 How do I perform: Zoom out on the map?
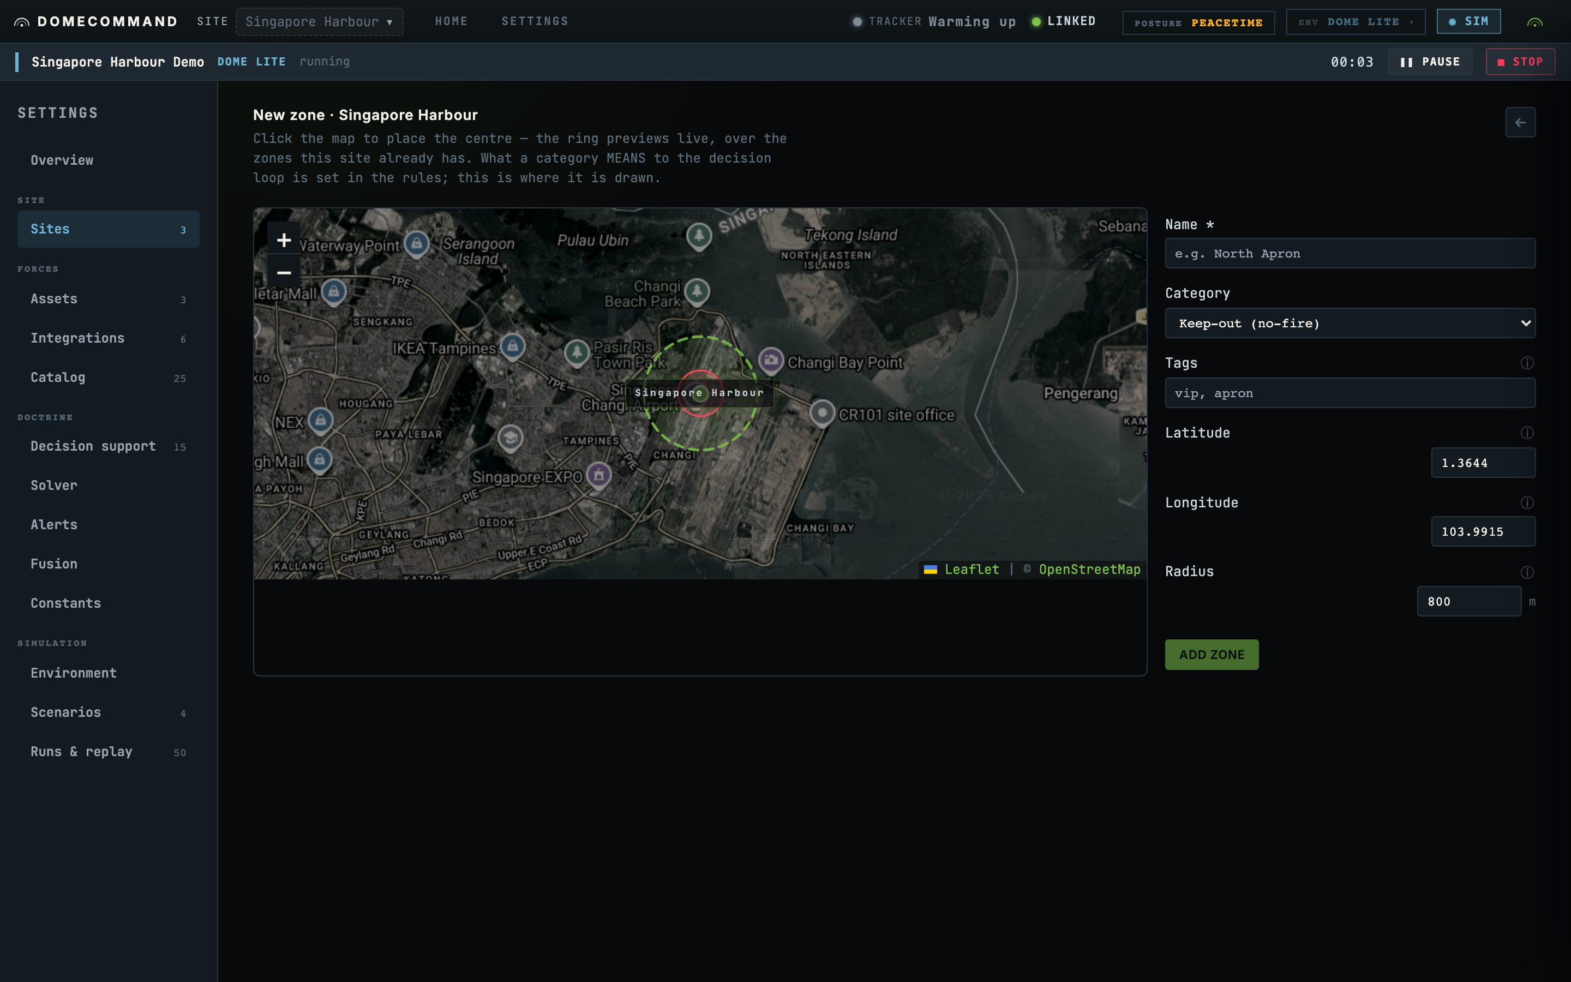[284, 273]
